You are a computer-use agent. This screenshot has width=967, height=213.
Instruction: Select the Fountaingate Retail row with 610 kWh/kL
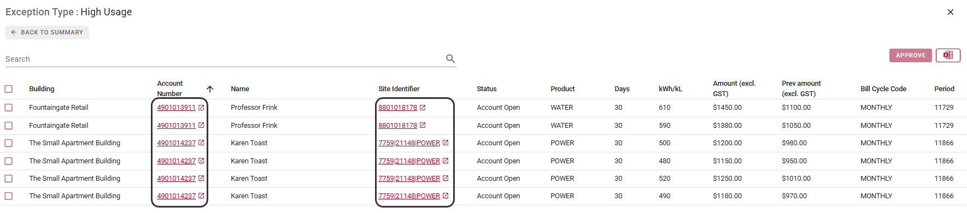pos(9,108)
